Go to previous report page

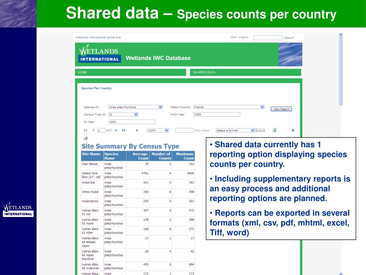93,130
